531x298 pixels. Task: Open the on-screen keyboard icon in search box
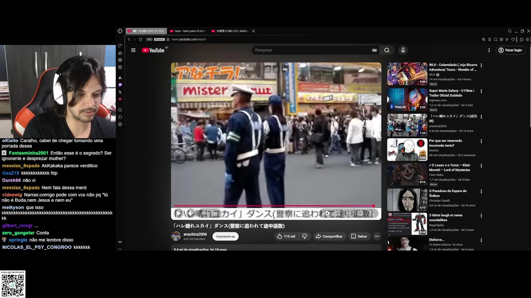(374, 50)
